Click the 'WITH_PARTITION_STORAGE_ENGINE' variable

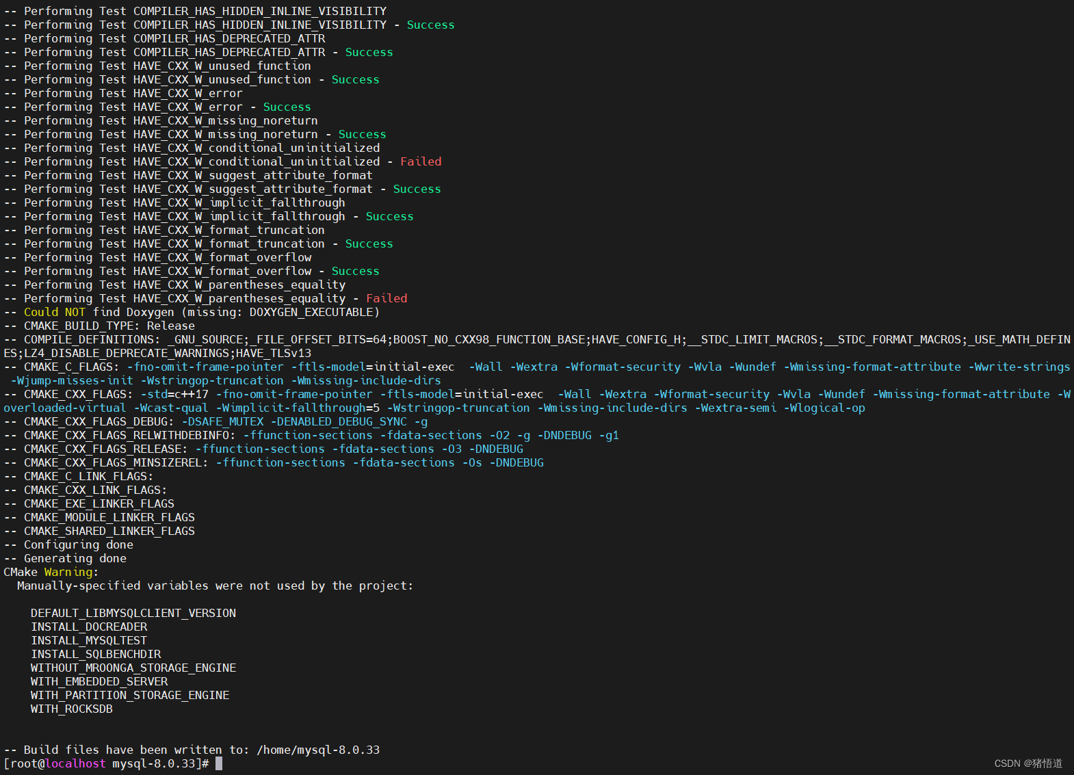click(130, 695)
